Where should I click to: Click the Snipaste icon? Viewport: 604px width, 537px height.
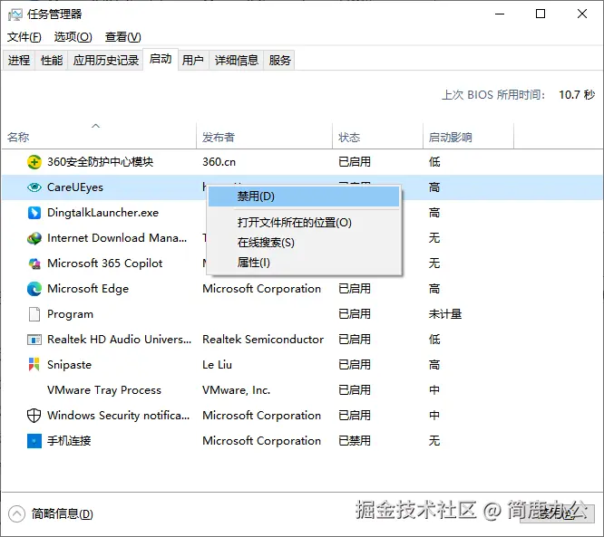coord(34,365)
